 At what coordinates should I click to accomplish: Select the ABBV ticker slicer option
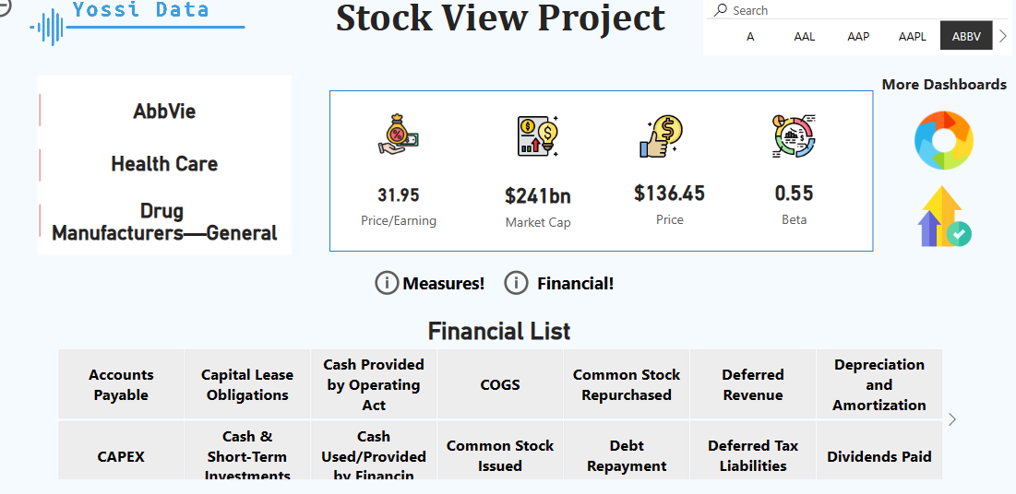(966, 36)
